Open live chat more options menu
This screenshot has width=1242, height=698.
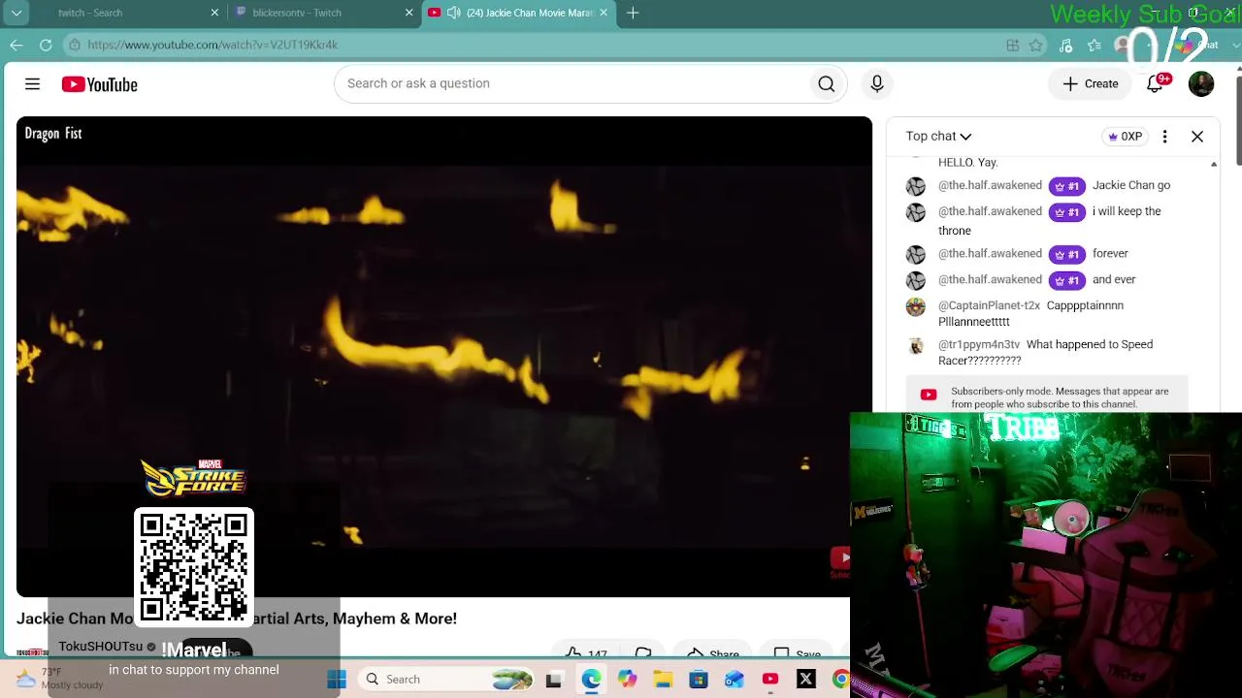1164,137
